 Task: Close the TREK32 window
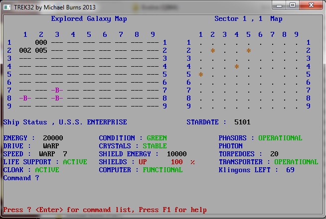311,5
